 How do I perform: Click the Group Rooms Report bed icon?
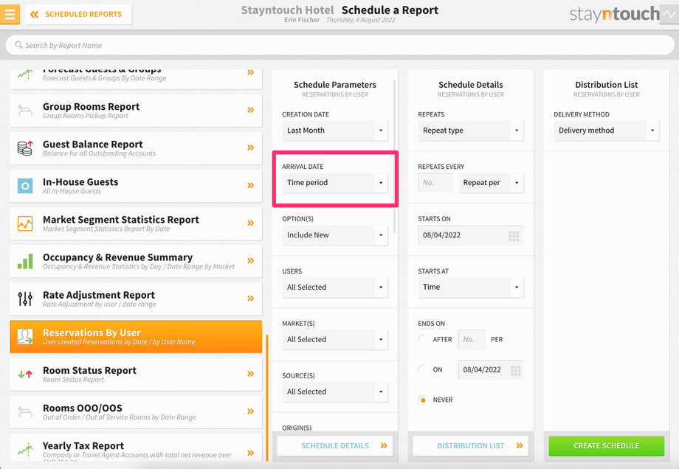(x=25, y=111)
